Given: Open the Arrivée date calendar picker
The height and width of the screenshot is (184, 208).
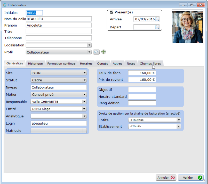Looking at the screenshot, I should pyautogui.click(x=157, y=19).
